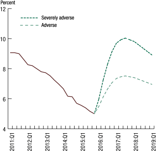The image size is (157, 151).
Task: Click the peak of the severely adverse curve
Action: coord(125,38)
